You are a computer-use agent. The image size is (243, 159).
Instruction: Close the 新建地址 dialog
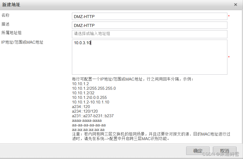[235, 5]
